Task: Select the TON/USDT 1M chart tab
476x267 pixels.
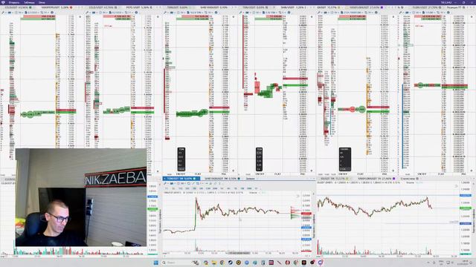Action: click(x=181, y=179)
